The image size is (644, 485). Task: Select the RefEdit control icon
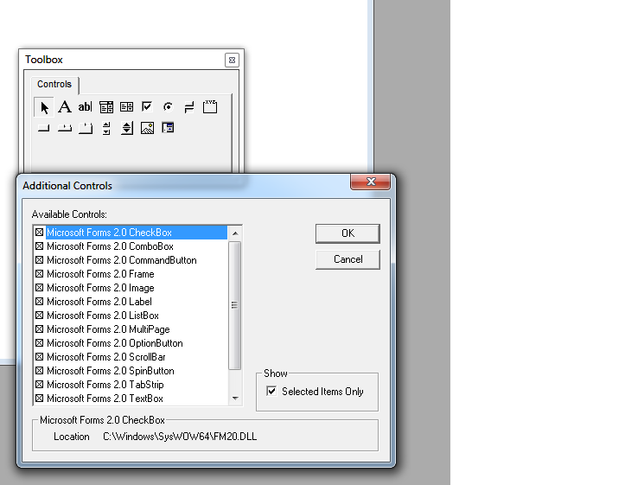(x=168, y=128)
